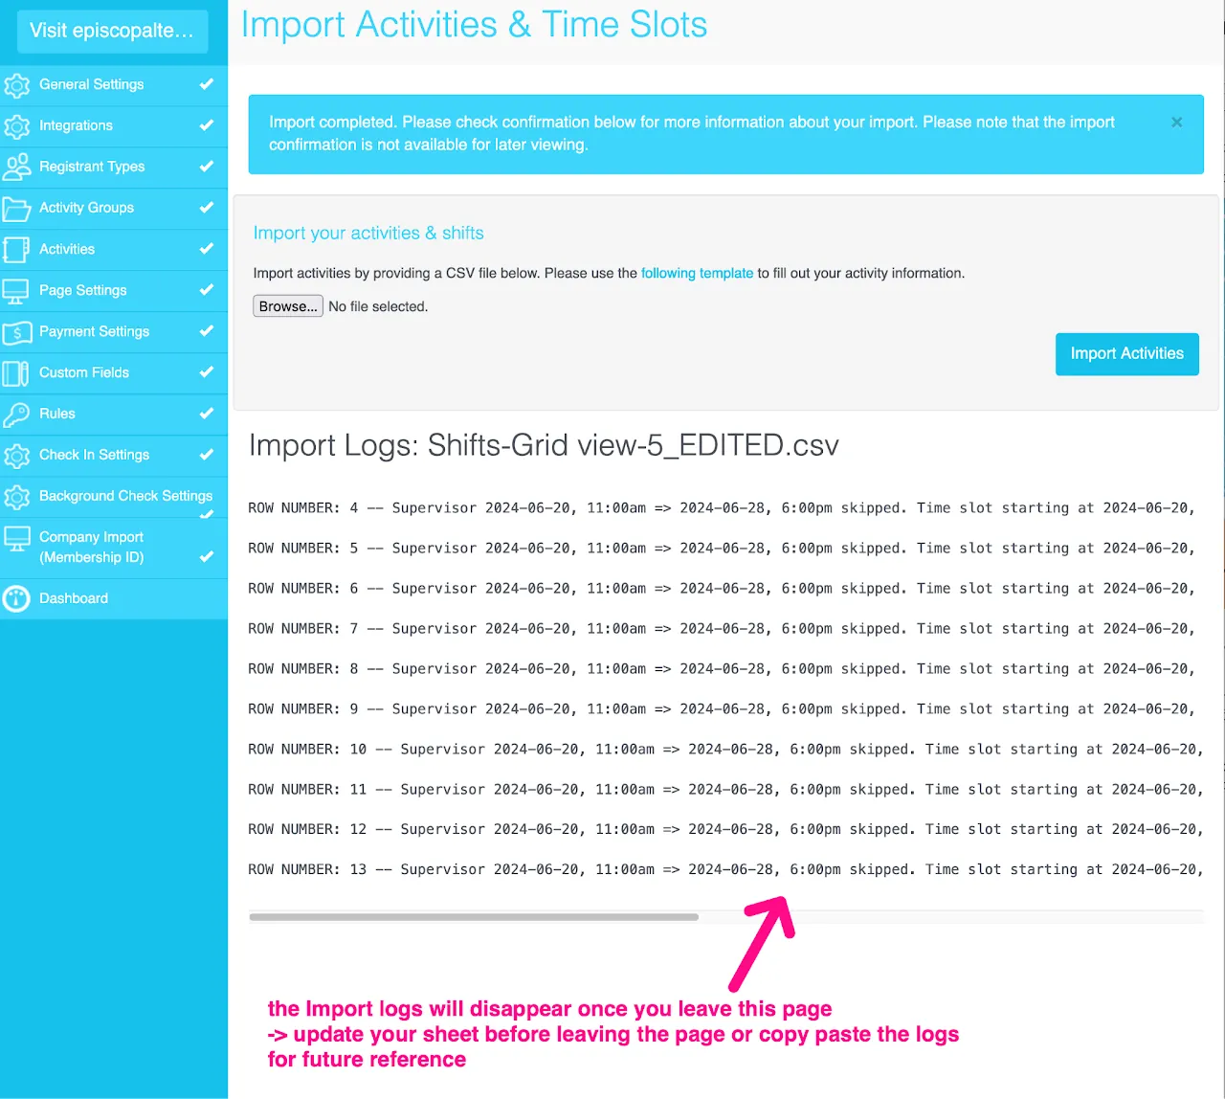Click the checkmark beside General Settings
This screenshot has height=1099, width=1225.
click(206, 84)
